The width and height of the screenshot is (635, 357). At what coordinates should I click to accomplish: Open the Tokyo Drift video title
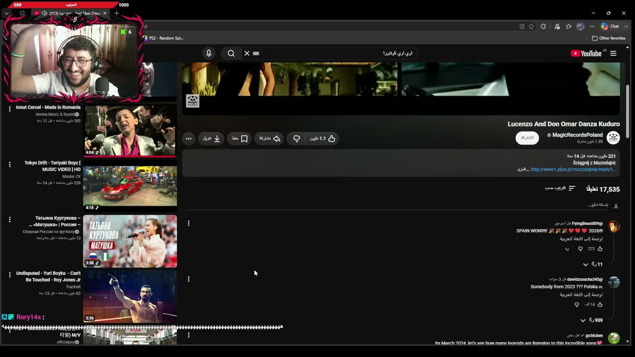click(x=53, y=166)
